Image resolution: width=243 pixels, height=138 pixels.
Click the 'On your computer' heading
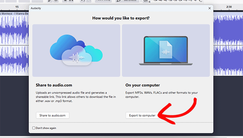tap(143, 85)
